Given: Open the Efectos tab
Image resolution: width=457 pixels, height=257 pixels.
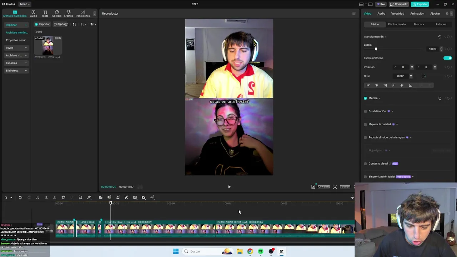Looking at the screenshot, I should 69,14.
